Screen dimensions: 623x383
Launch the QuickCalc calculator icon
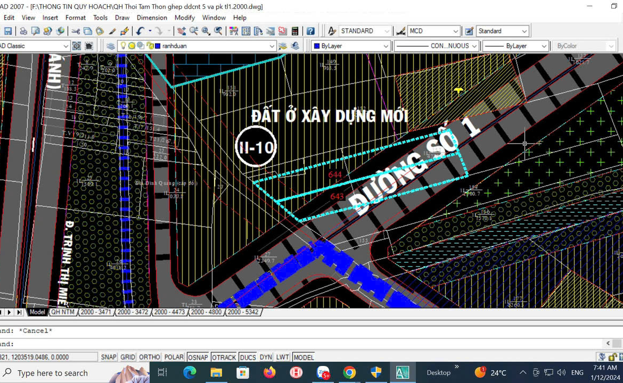pos(294,31)
